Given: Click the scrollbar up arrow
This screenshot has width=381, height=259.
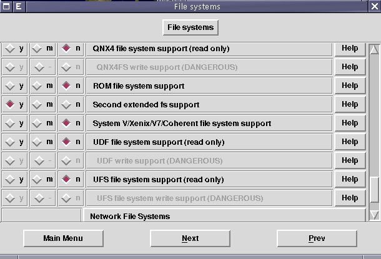Looking at the screenshot, I should tap(374, 49).
